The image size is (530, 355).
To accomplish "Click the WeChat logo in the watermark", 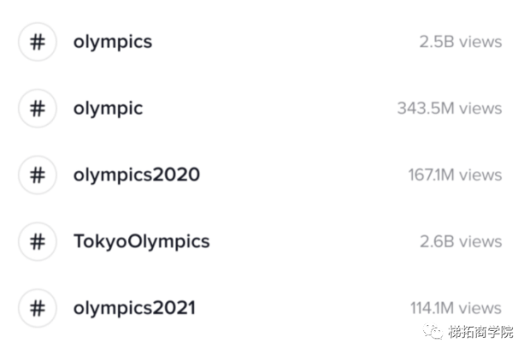I will [x=433, y=331].
